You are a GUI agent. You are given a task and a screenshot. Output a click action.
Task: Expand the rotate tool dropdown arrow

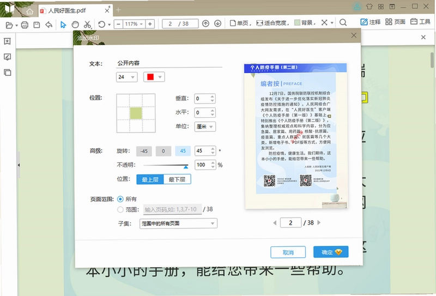click(110, 25)
